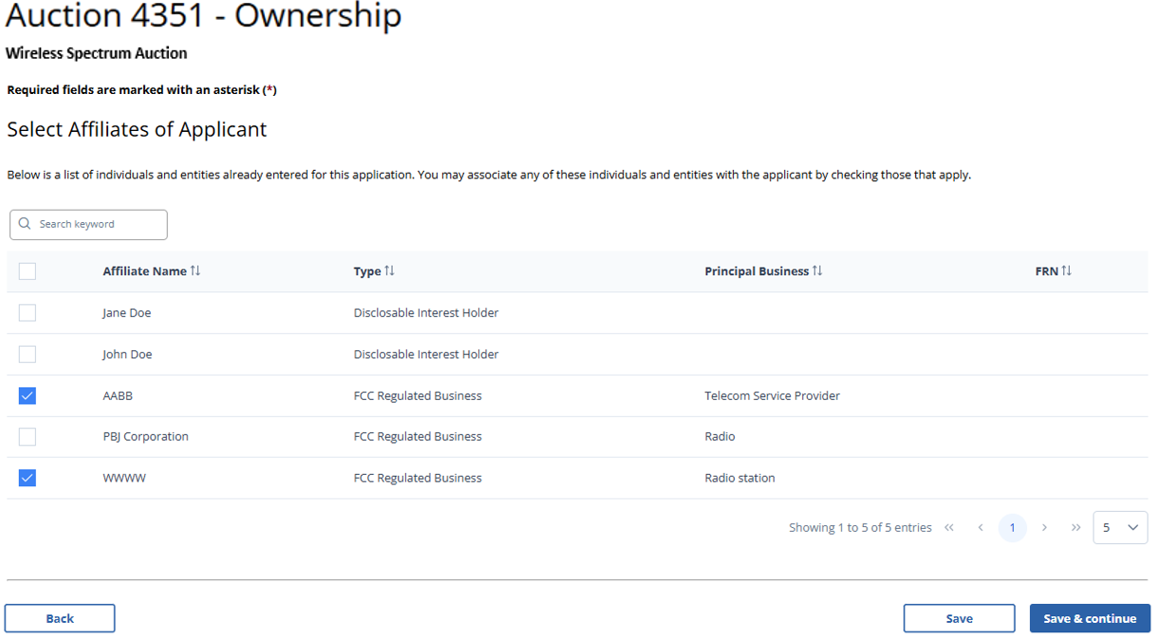
Task: Jump to last page double-chevron
Action: (x=1075, y=528)
